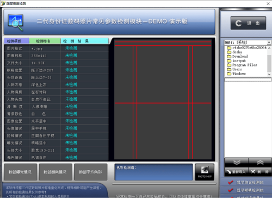Image resolution: width=272 pixels, height=199 pixels.
Task: Click the 深色上衣 standard value
Action: tap(39, 85)
